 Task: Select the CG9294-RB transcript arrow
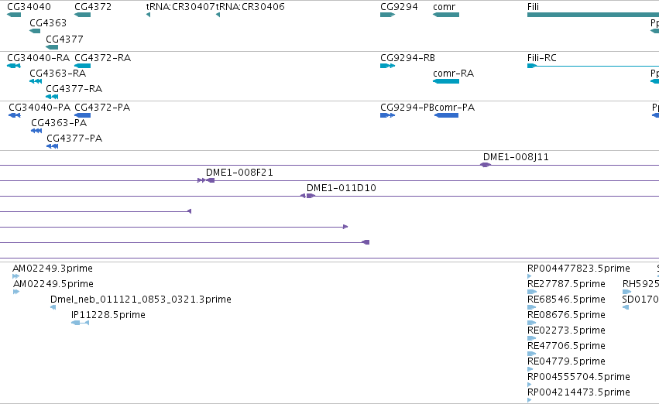pos(387,66)
